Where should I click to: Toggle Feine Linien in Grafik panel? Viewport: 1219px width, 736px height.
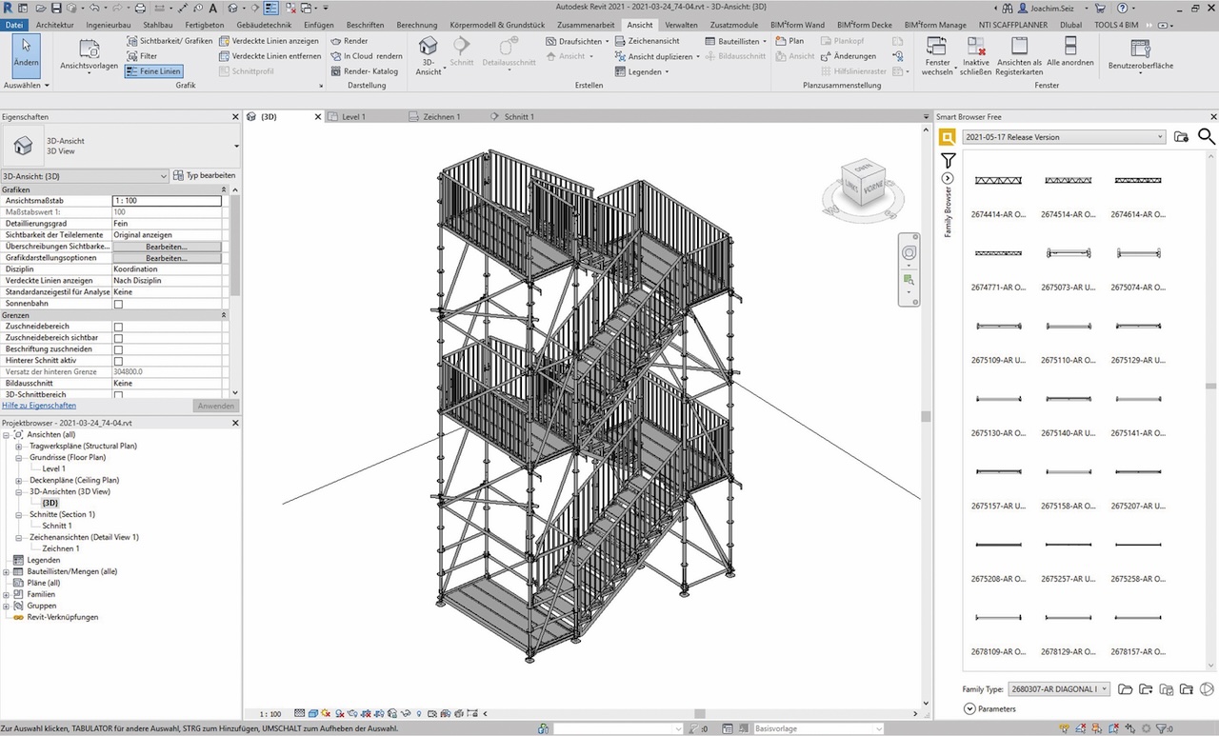tap(153, 71)
